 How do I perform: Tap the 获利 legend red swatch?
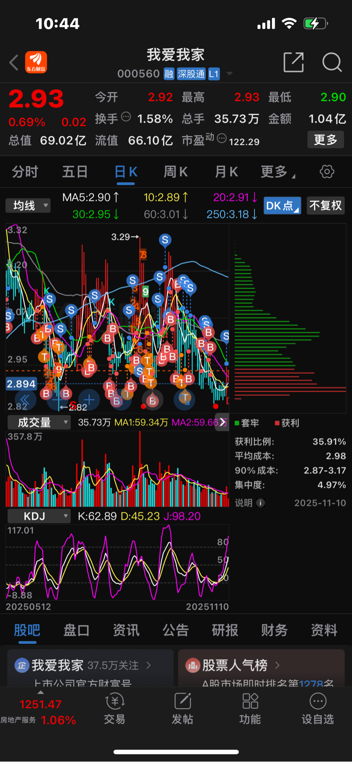(277, 423)
